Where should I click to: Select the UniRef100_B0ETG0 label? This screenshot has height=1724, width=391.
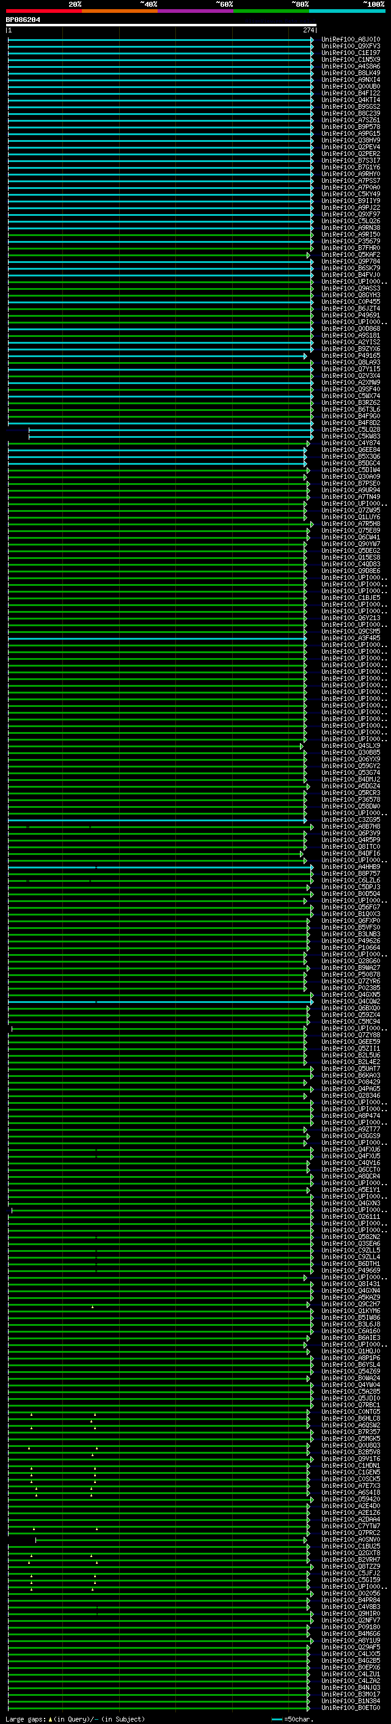(x=351, y=1708)
